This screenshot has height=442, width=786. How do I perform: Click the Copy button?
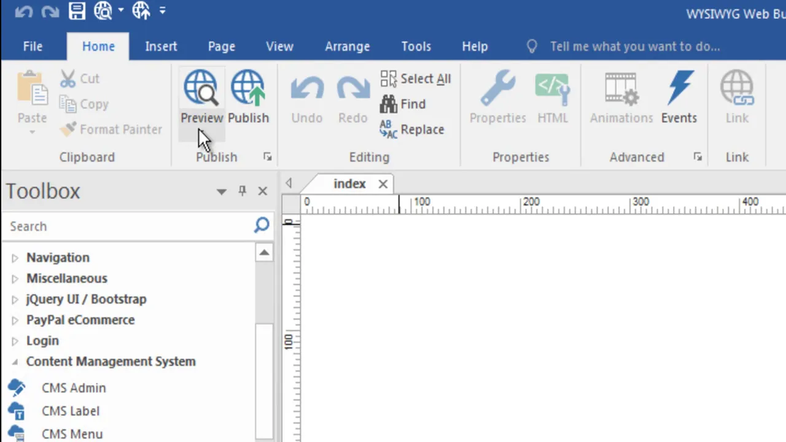pyautogui.click(x=84, y=104)
